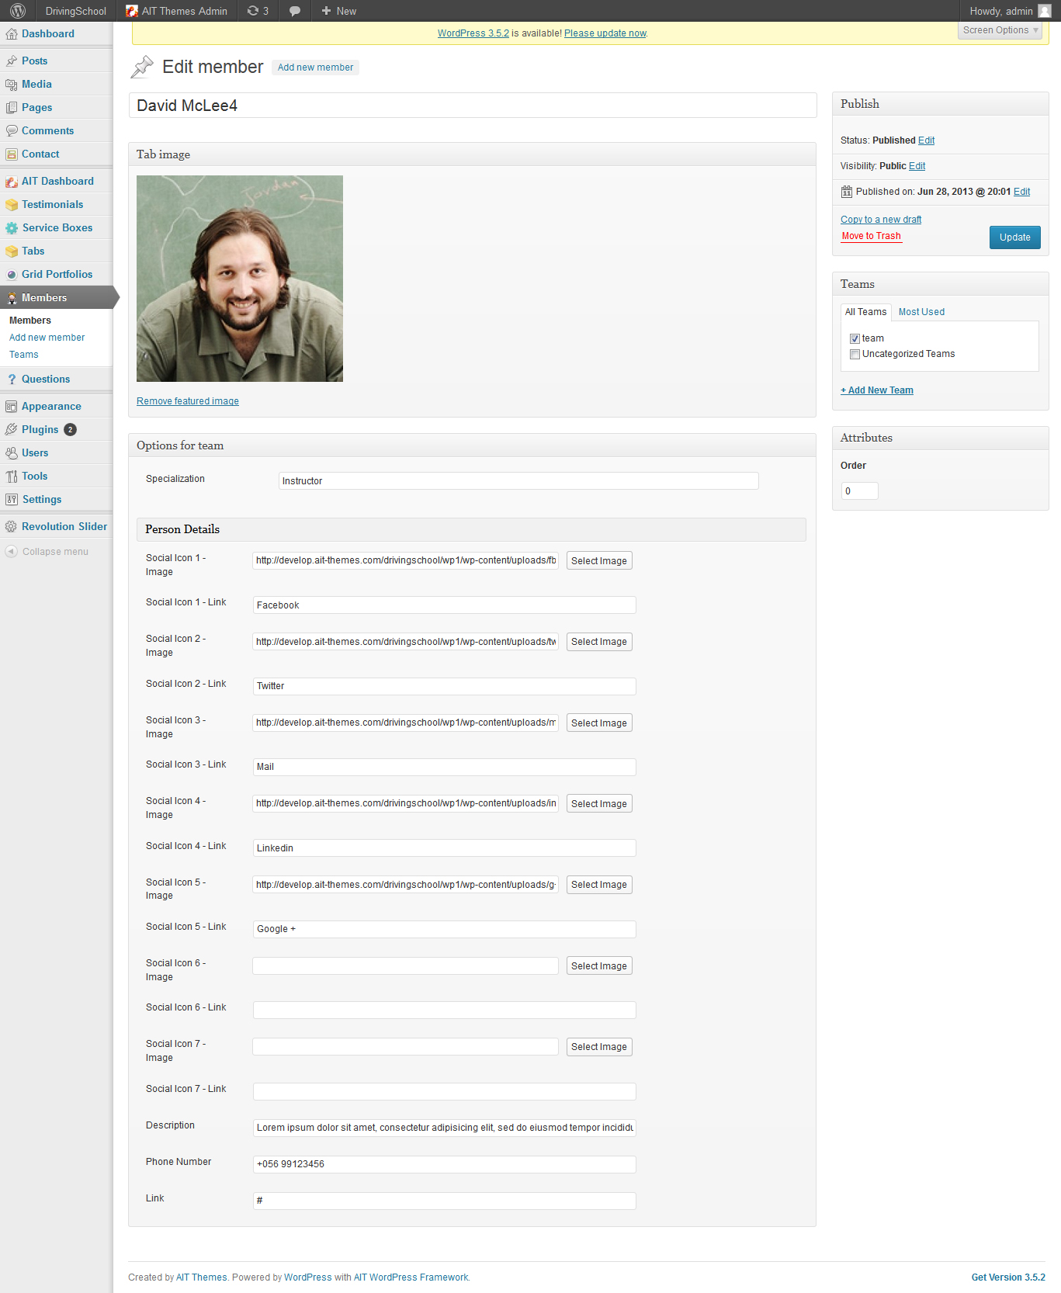Click the Questions question-mark icon
Viewport: 1061px width, 1293px height.
pos(12,379)
